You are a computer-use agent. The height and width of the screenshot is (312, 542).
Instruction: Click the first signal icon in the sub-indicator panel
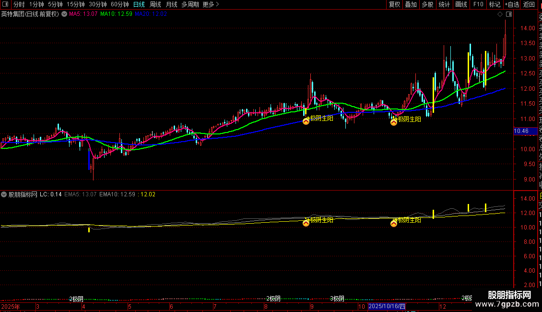pos(306,223)
